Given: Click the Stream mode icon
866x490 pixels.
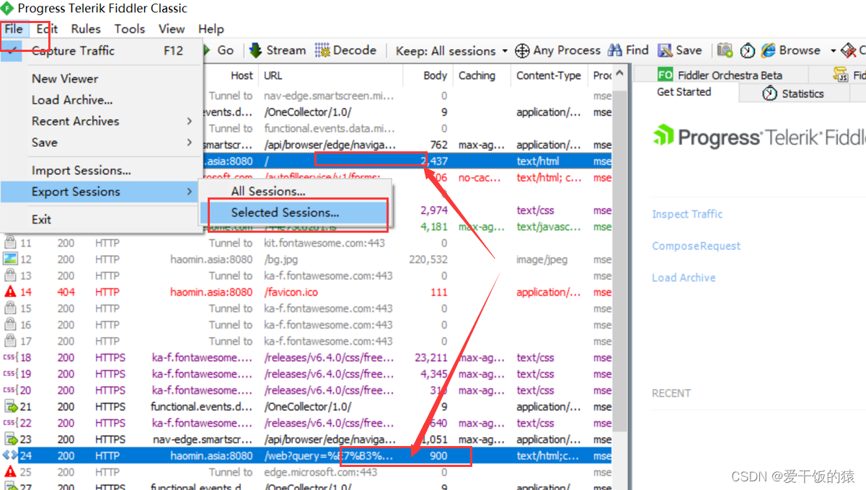Looking at the screenshot, I should (x=255, y=50).
